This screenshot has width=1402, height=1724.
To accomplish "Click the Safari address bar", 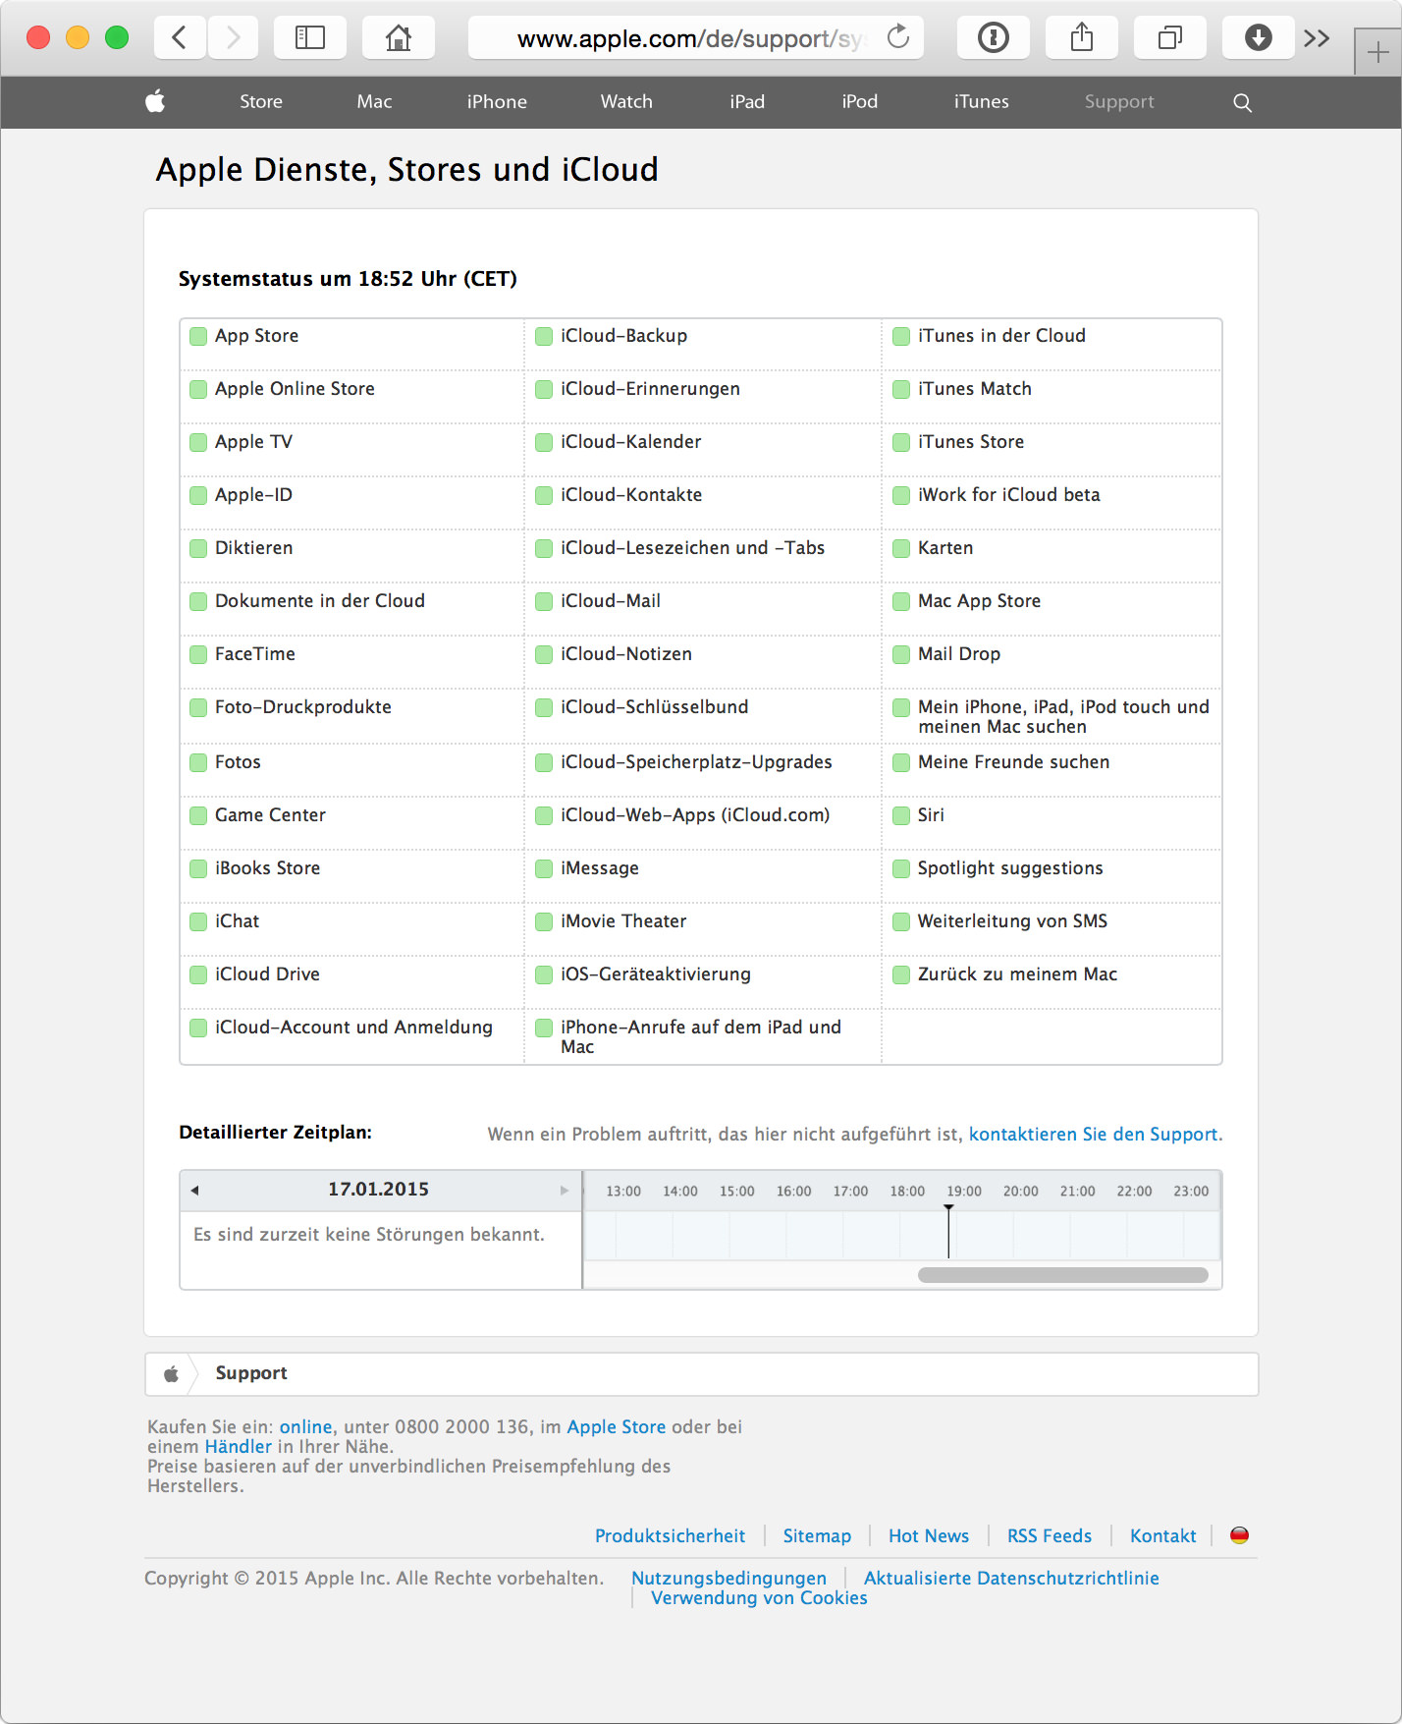I will tap(695, 38).
